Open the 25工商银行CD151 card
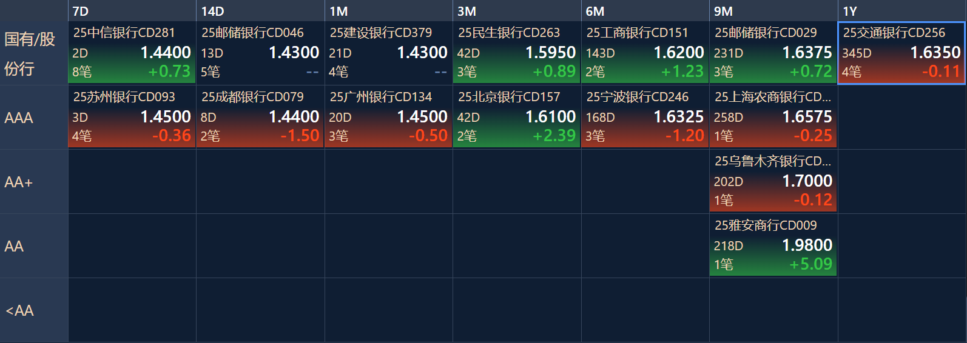The height and width of the screenshot is (343, 967). click(x=645, y=53)
